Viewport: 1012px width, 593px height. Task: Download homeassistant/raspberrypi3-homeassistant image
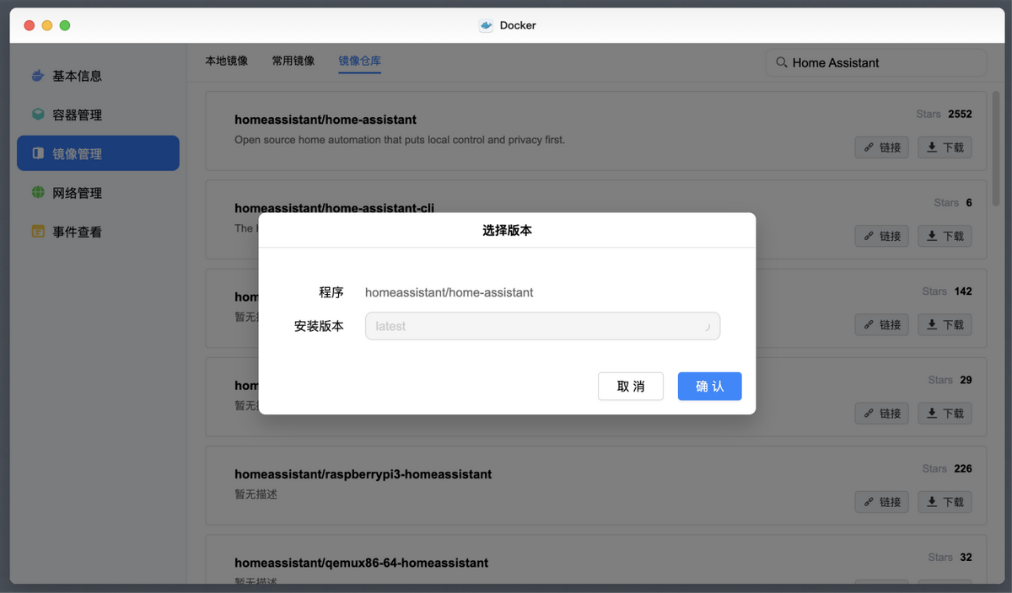(x=945, y=502)
